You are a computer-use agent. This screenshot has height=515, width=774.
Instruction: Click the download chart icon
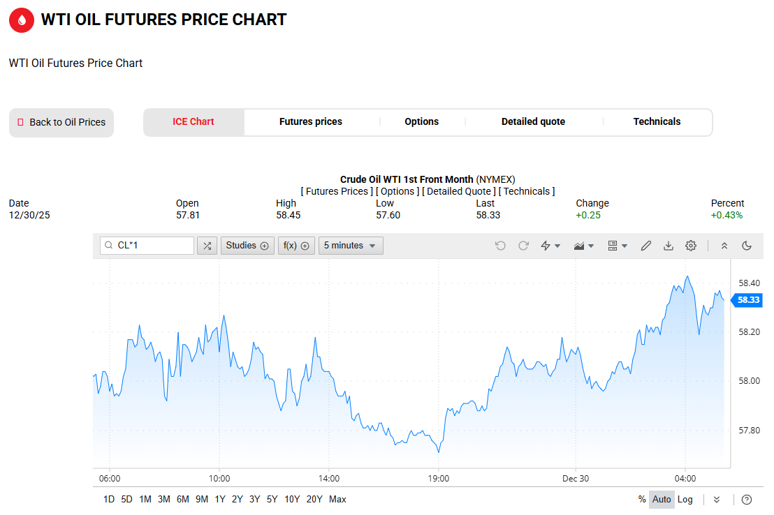(669, 246)
